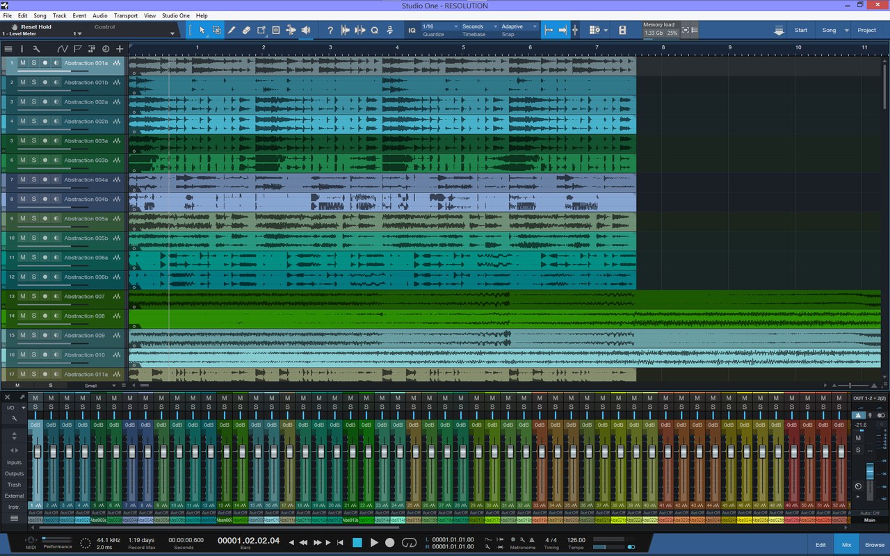Expand the mixer I/O arrow
The width and height of the screenshot is (890, 556).
23,407
